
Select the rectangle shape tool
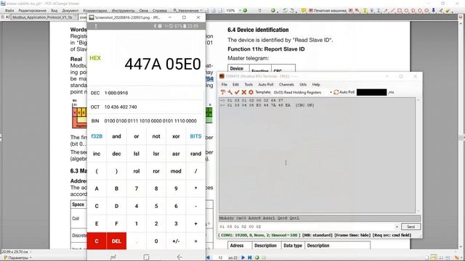point(400,10)
